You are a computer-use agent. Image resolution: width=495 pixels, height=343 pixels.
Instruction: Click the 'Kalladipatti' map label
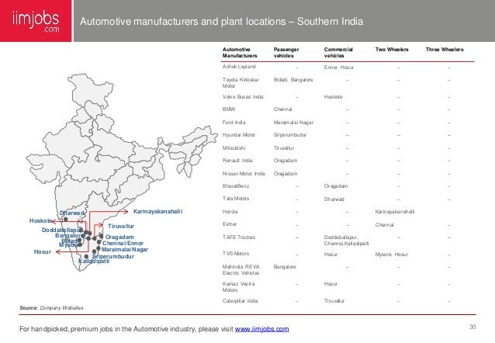point(94,262)
